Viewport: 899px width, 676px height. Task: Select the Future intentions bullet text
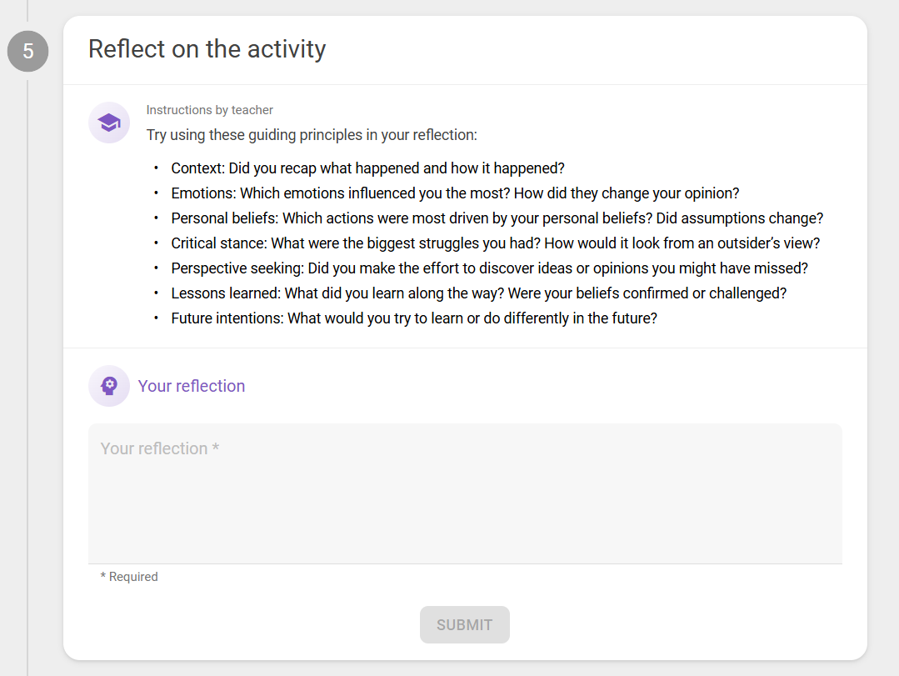click(414, 318)
